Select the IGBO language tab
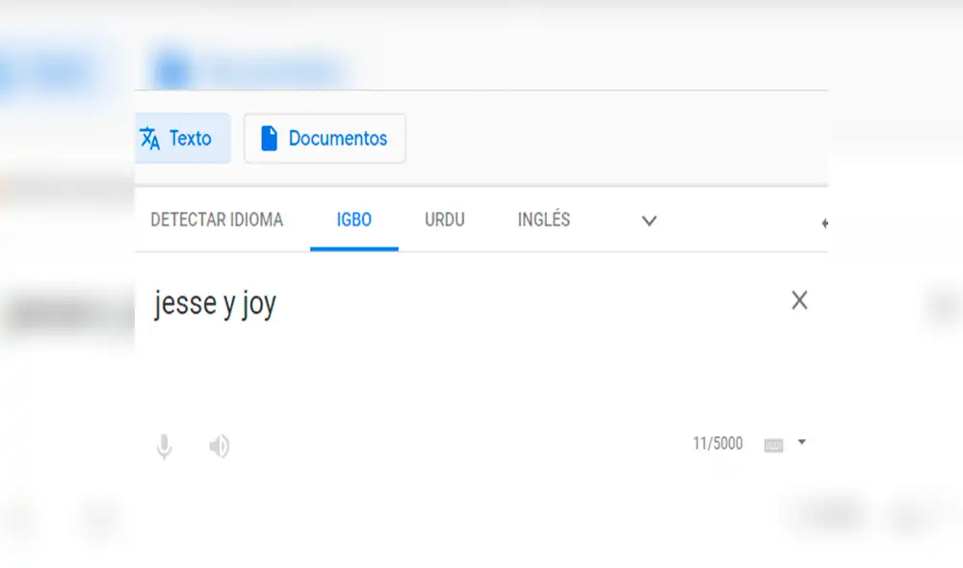The width and height of the screenshot is (963, 568). click(353, 219)
